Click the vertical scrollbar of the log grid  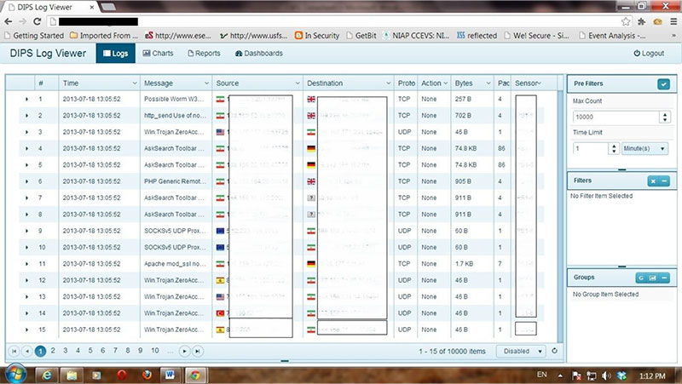(x=561, y=216)
